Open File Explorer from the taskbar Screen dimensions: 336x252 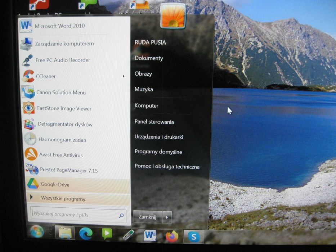coord(65,233)
